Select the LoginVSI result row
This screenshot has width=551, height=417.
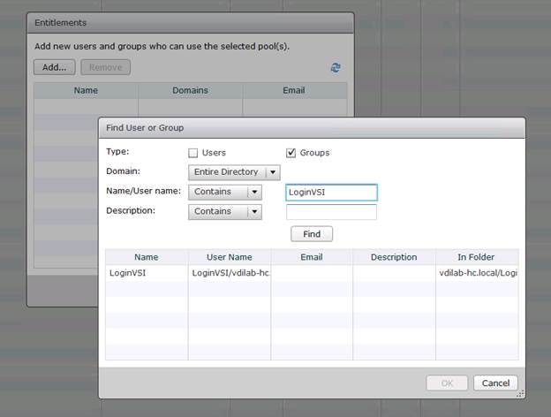(x=312, y=273)
